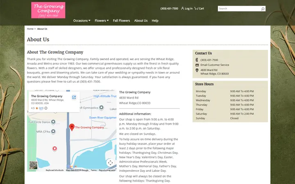
Task: Click the map Keyboard shortcuts button
Action: [54, 170]
